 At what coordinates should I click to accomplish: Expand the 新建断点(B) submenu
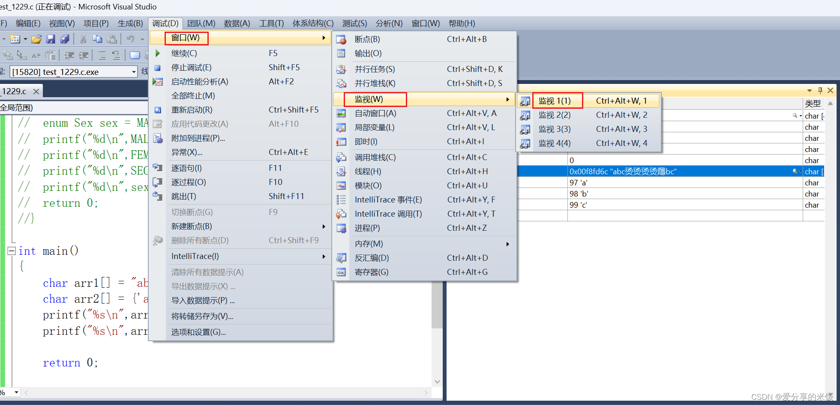(241, 226)
